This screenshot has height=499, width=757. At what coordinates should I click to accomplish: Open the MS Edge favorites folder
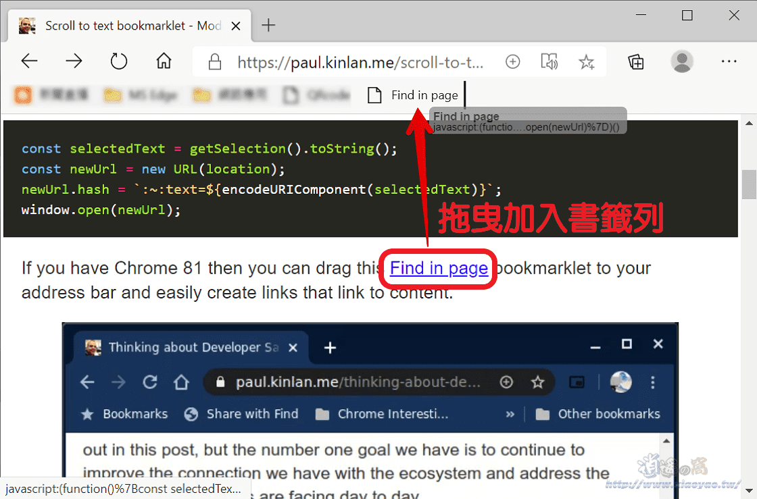click(141, 95)
